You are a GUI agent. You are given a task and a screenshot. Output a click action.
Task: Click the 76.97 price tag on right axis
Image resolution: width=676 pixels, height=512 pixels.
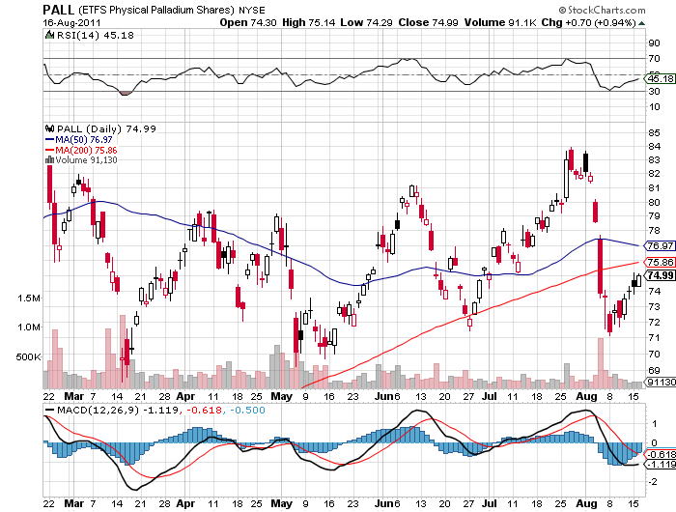pos(660,245)
